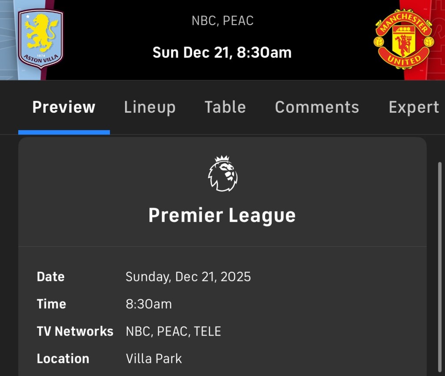The width and height of the screenshot is (445, 376).
Task: Click the Manchester United club crest
Action: [403, 39]
